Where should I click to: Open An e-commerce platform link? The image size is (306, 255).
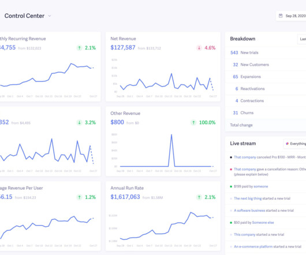coord(253,246)
